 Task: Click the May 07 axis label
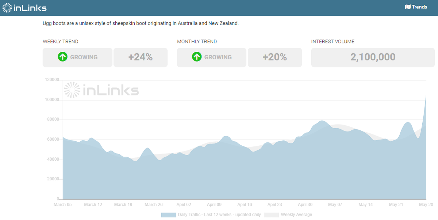click(x=335, y=205)
